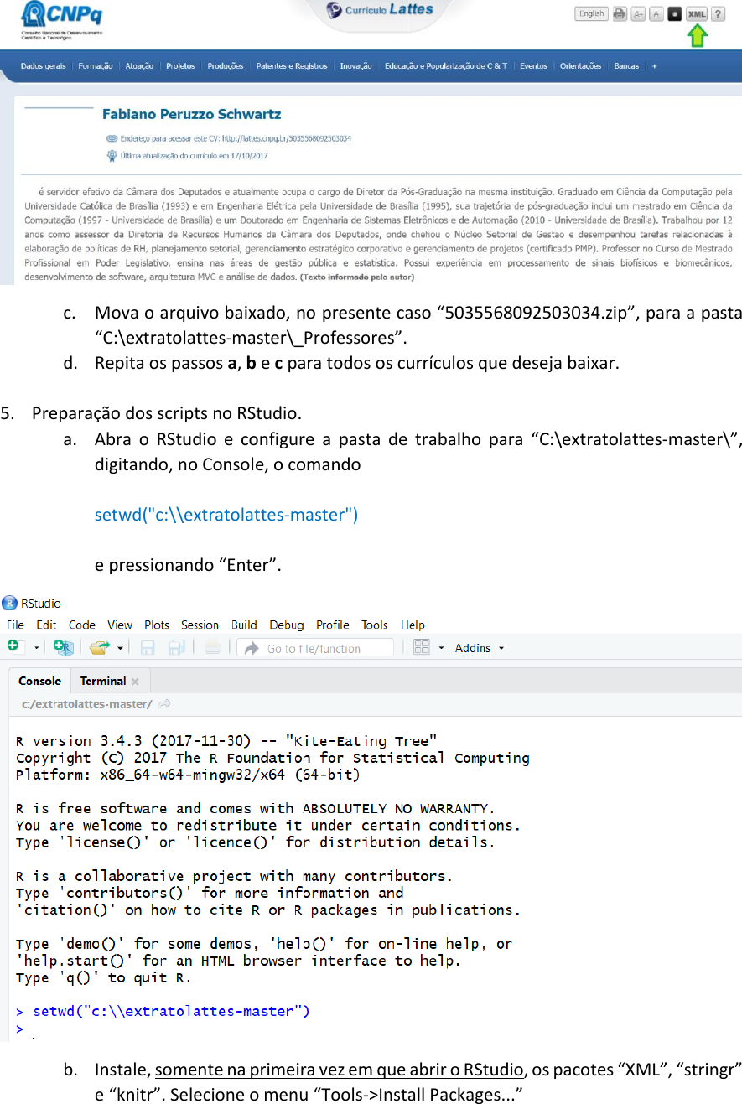742x1104 pixels.
Task: Open the RStudio Edit menu
Action: 46,625
